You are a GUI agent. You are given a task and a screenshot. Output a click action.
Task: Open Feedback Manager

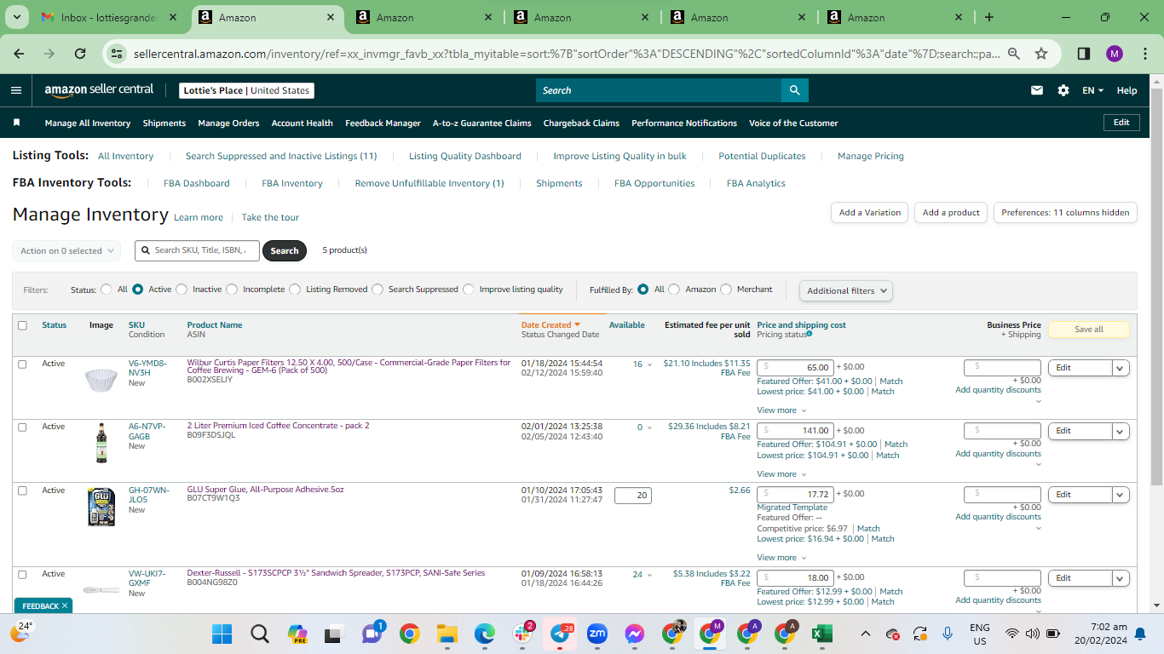click(383, 123)
